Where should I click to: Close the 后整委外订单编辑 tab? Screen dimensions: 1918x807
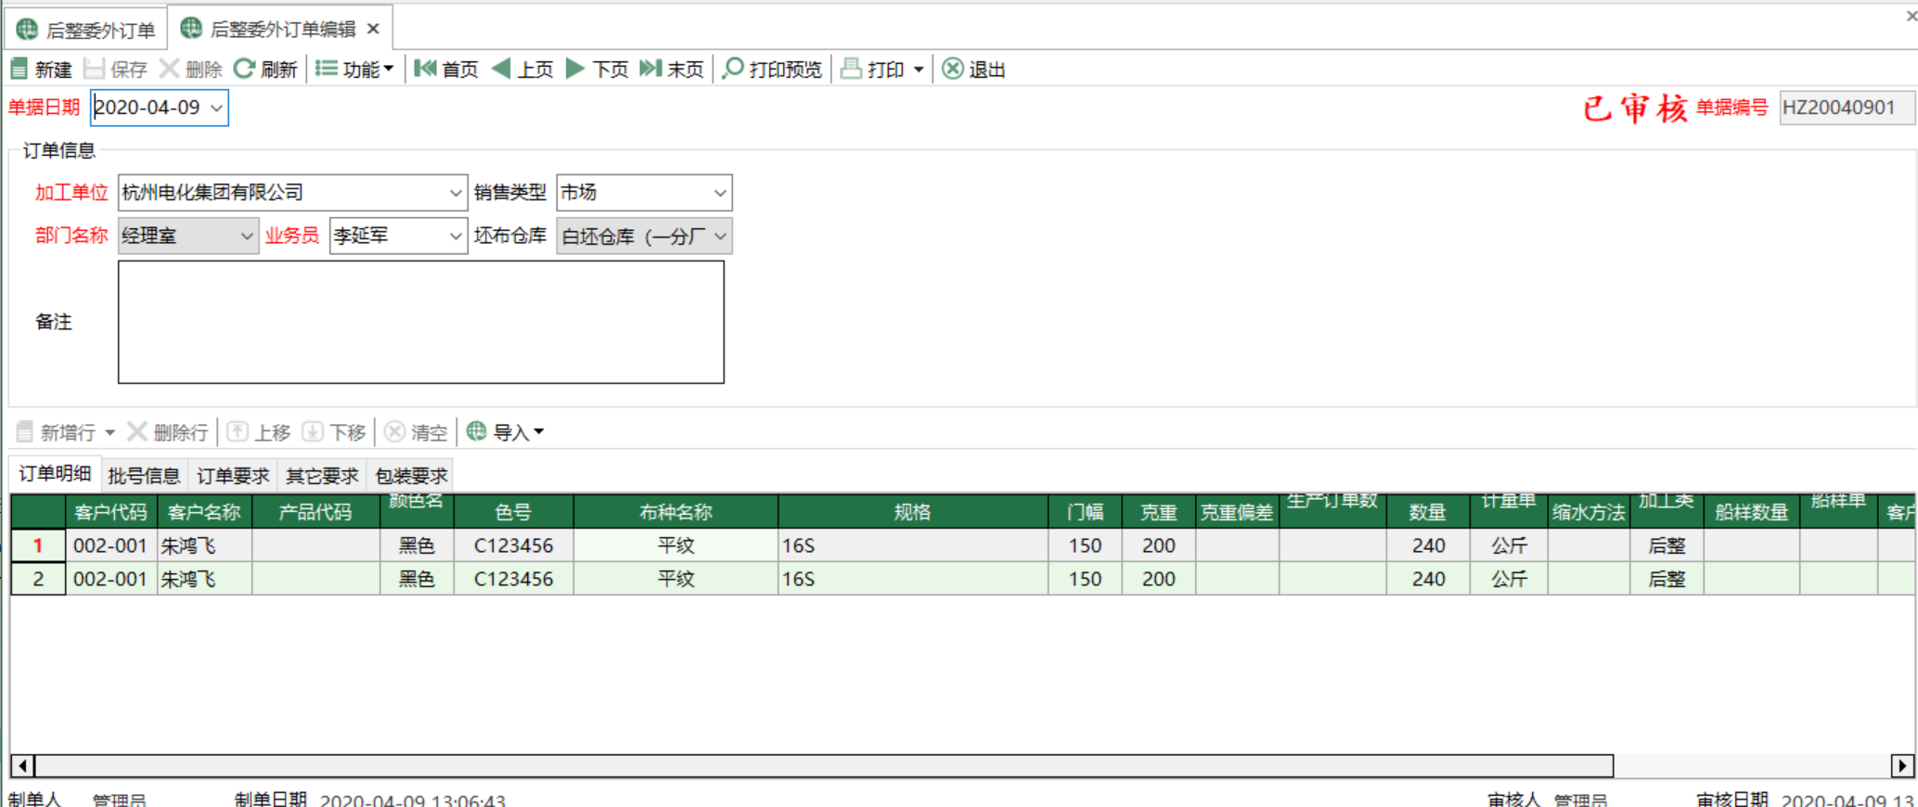(373, 29)
